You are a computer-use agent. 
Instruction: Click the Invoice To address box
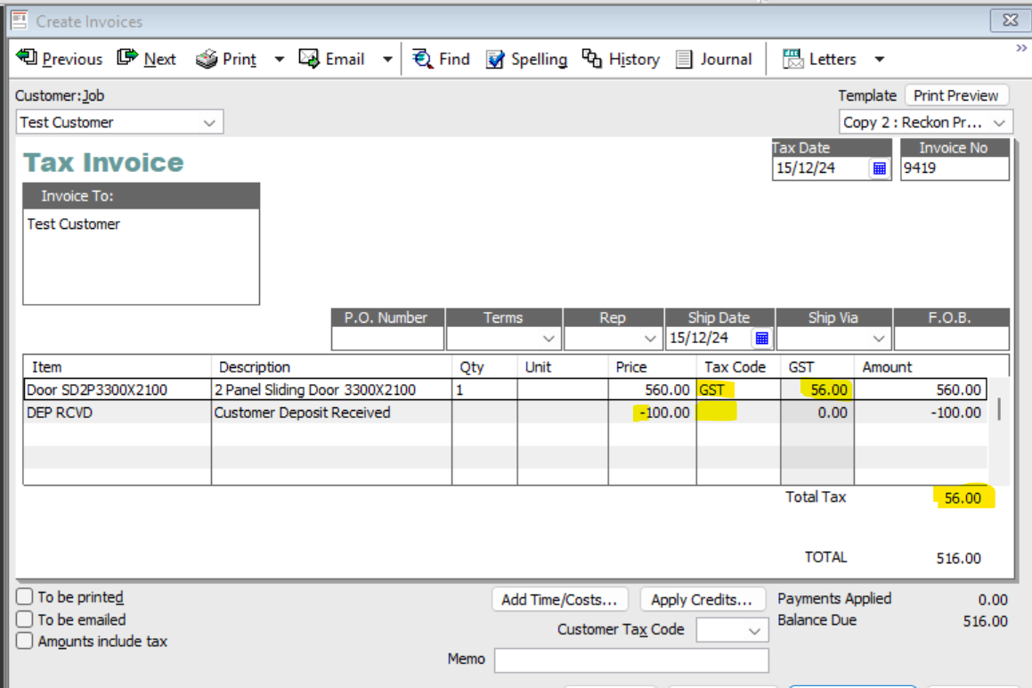[x=141, y=257]
